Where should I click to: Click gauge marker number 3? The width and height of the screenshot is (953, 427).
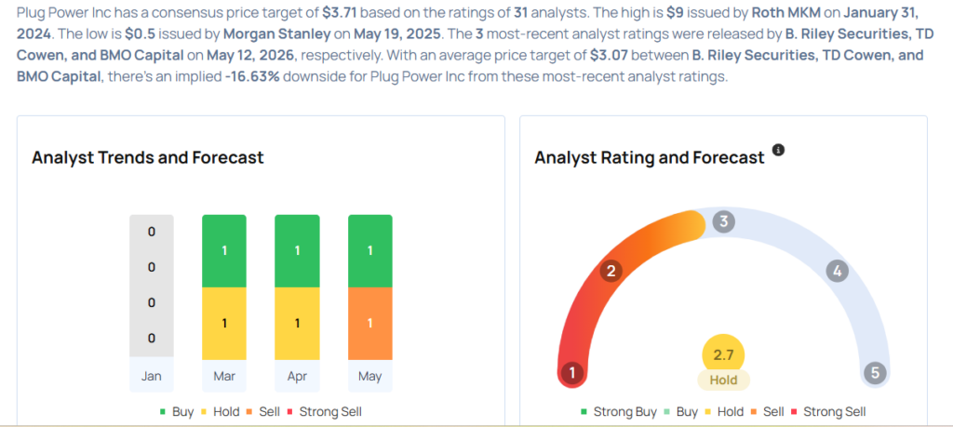point(723,221)
